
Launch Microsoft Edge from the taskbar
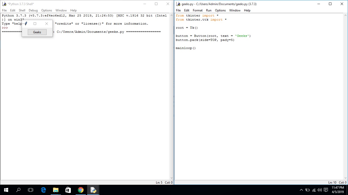click(43, 190)
